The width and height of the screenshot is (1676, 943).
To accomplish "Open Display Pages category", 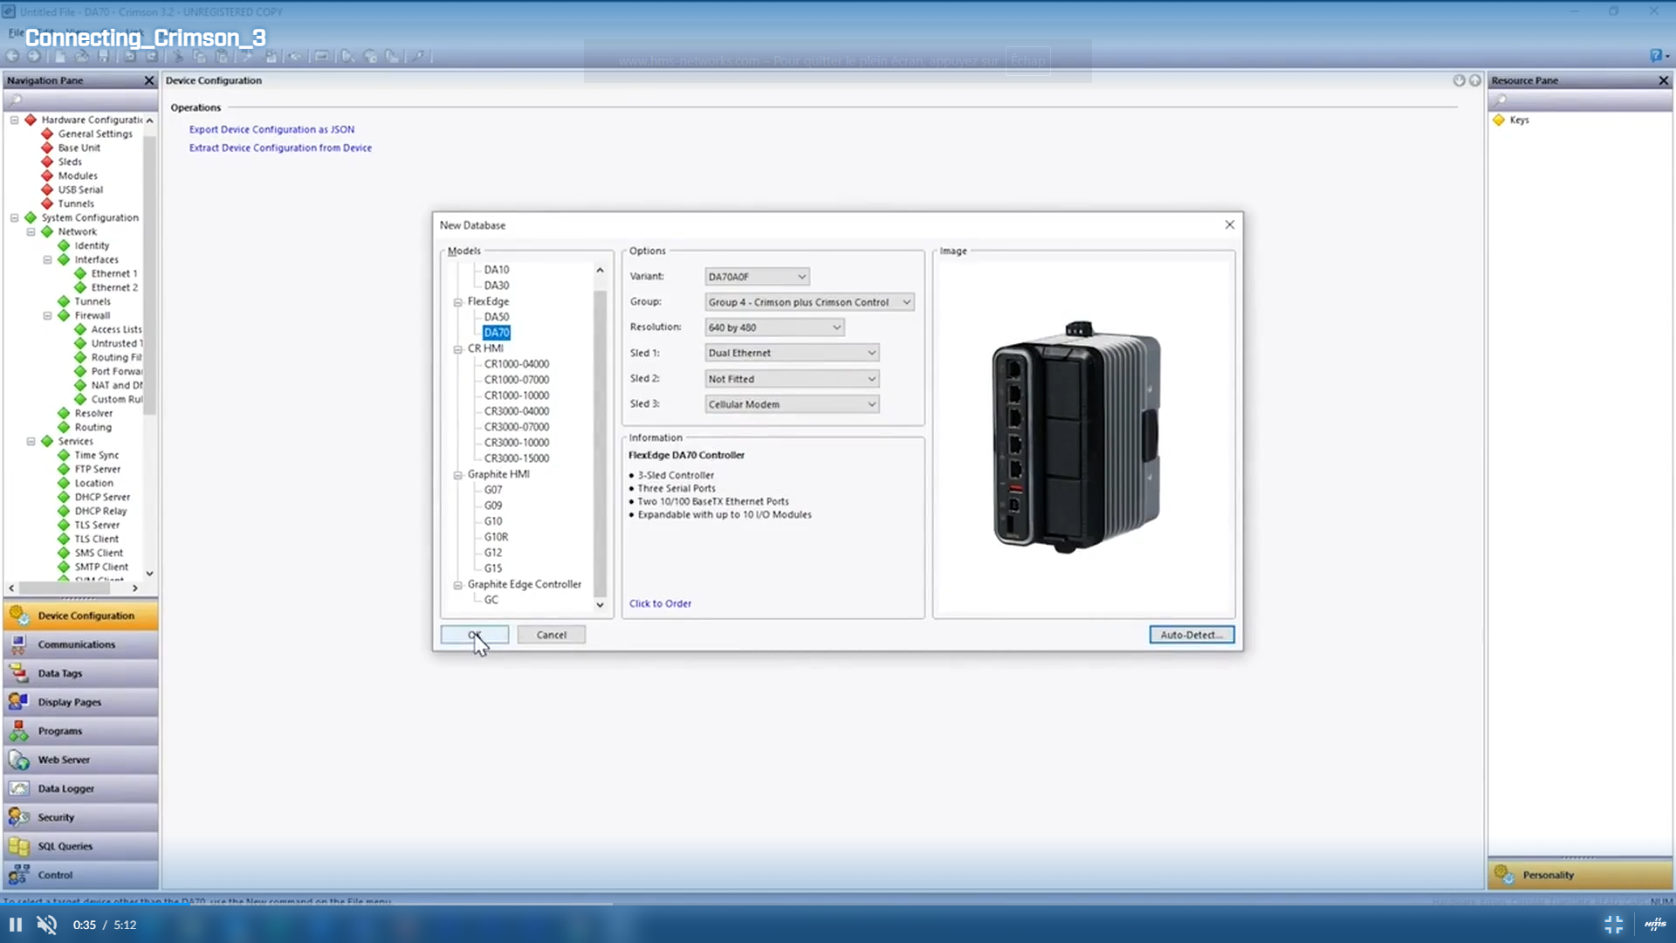I will tap(80, 702).
